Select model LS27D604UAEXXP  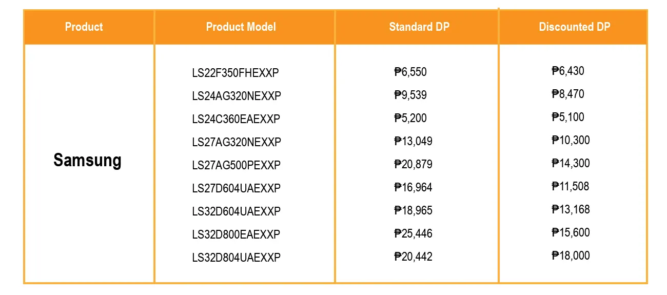point(237,188)
